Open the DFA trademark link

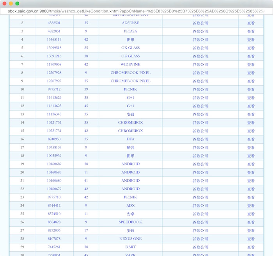tap(130, 139)
